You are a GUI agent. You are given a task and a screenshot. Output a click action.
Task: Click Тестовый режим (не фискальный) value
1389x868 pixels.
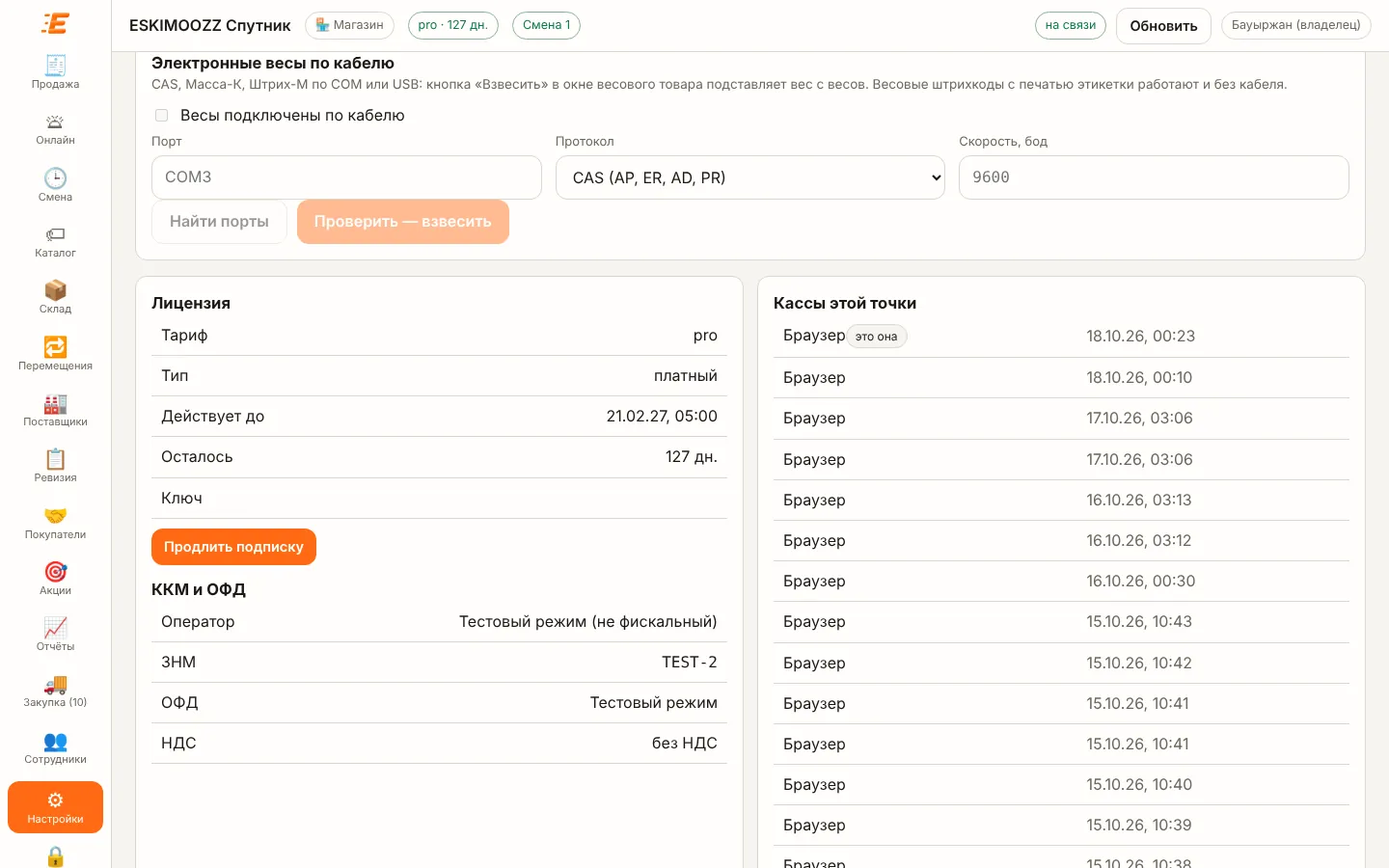tap(587, 621)
